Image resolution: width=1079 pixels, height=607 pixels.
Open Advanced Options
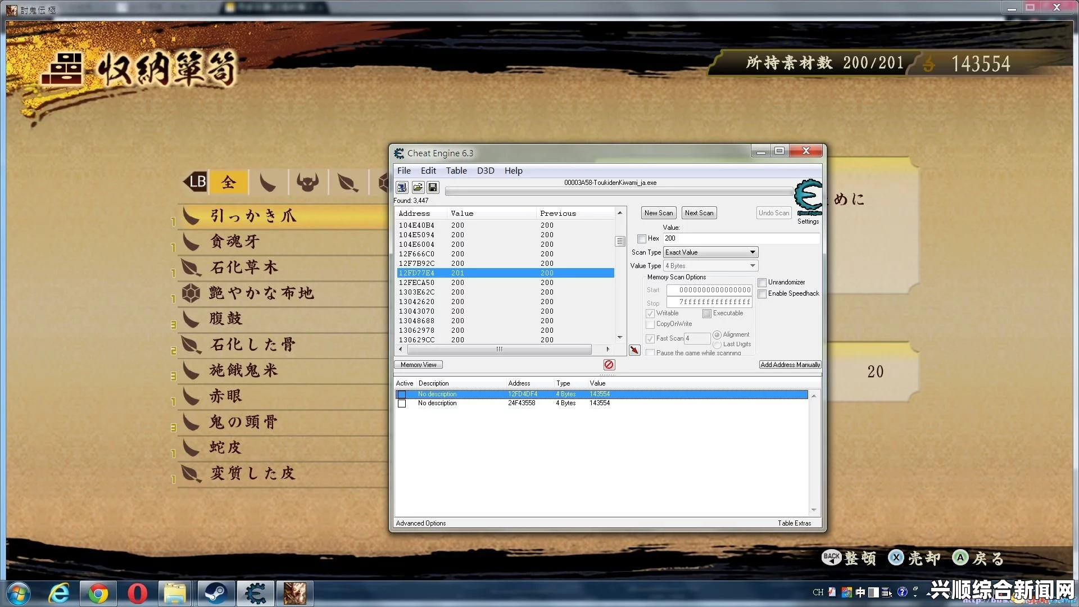(421, 523)
